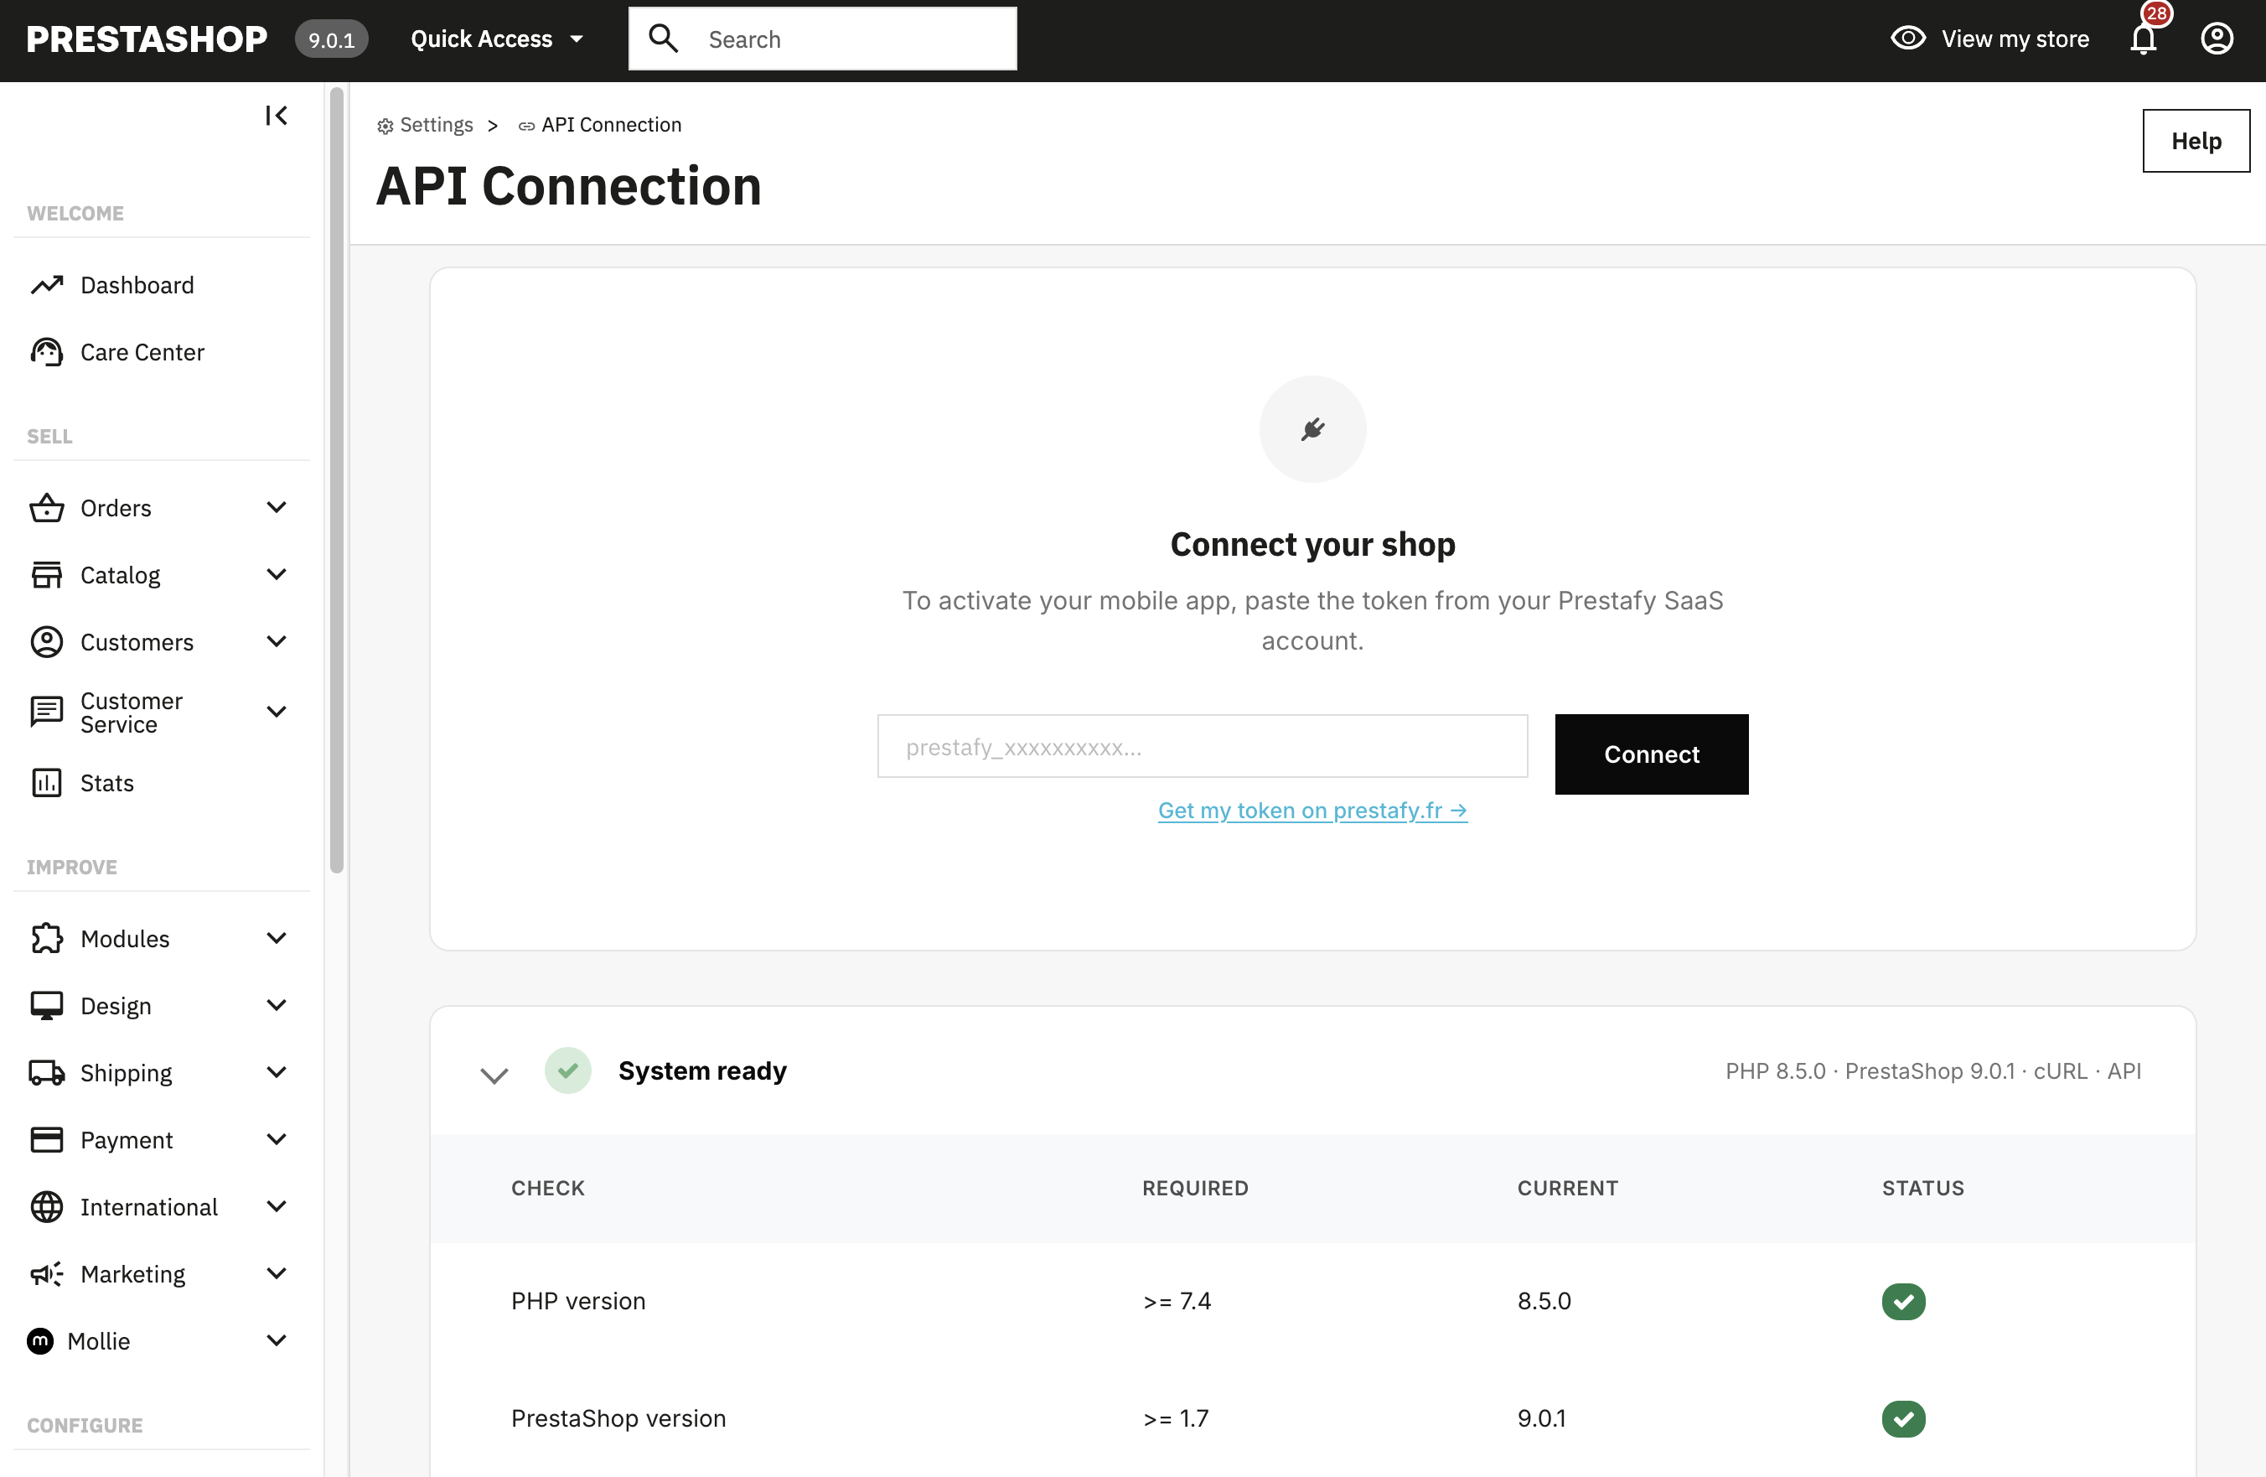Click the Care Center headset icon

47,352
